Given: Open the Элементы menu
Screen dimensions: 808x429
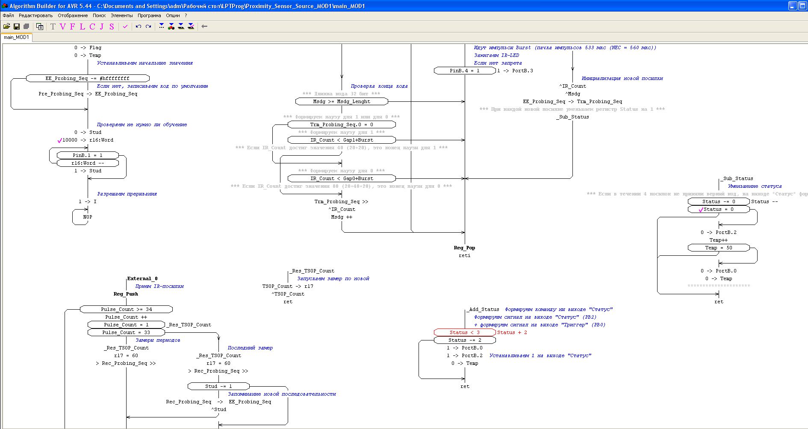Looking at the screenshot, I should click(x=121, y=15).
